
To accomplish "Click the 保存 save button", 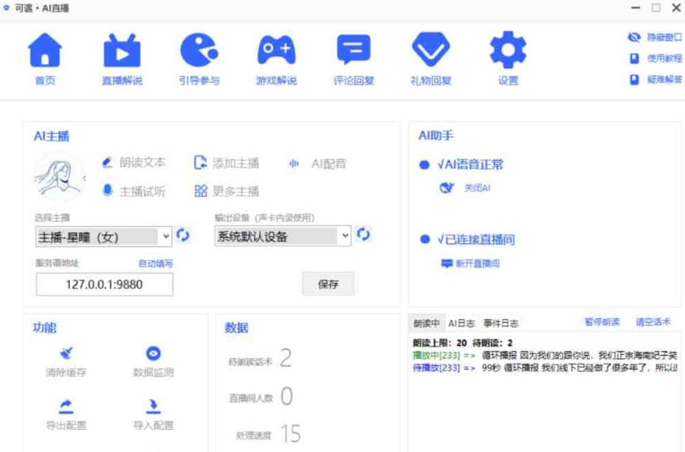I will 328,284.
